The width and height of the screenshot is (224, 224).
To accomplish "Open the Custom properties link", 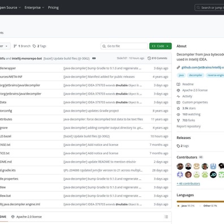I will [x=195, y=102].
